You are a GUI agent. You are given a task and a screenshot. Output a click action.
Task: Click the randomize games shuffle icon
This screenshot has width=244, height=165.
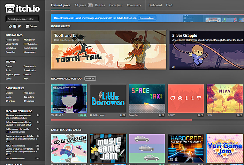pyautogui.click(x=90, y=5)
